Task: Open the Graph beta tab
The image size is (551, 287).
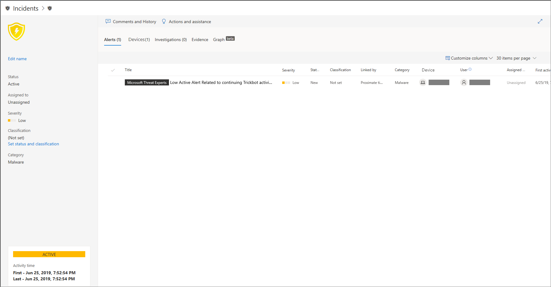Action: (x=224, y=39)
